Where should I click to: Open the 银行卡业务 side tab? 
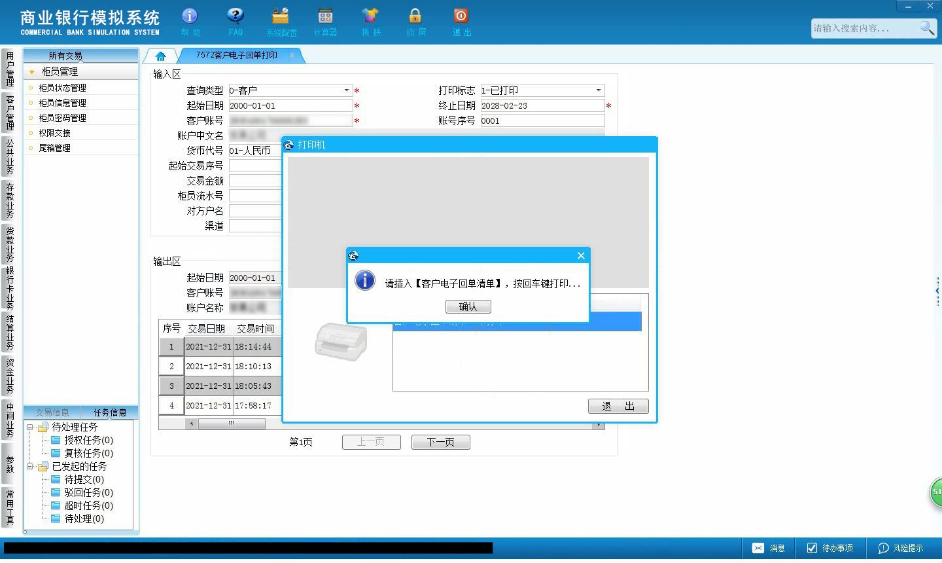[10, 289]
